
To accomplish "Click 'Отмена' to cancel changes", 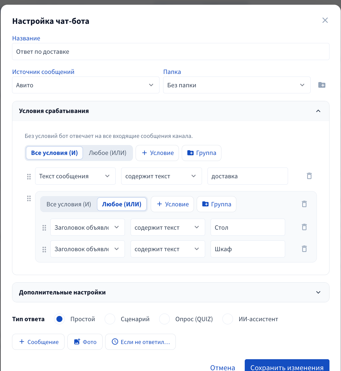I will [223, 368].
